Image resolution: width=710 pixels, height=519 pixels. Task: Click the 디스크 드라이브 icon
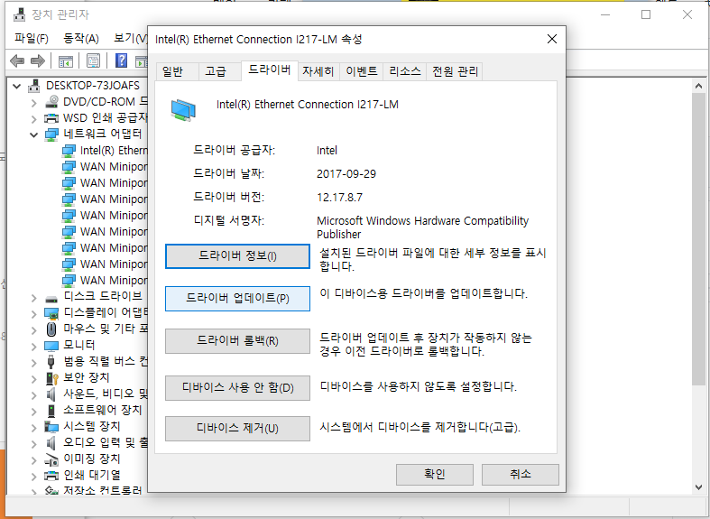51,299
